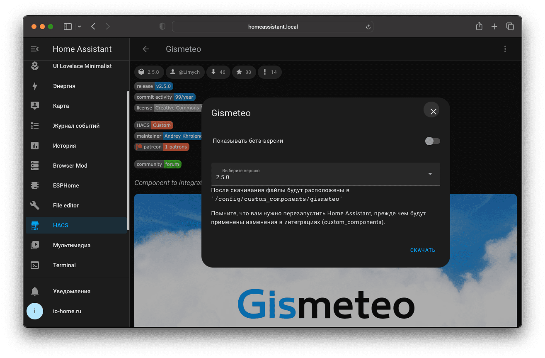Click the СКАЧАТЬ download button

pyautogui.click(x=423, y=250)
